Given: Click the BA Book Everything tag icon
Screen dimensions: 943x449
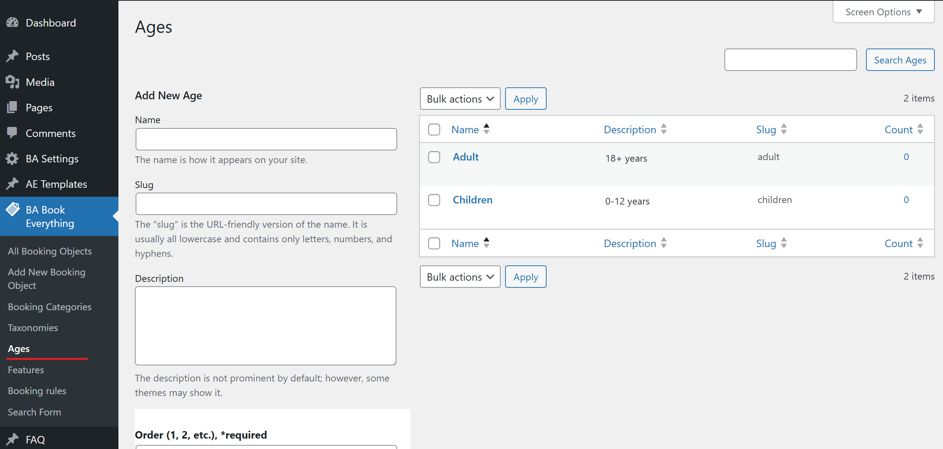Looking at the screenshot, I should (13, 209).
